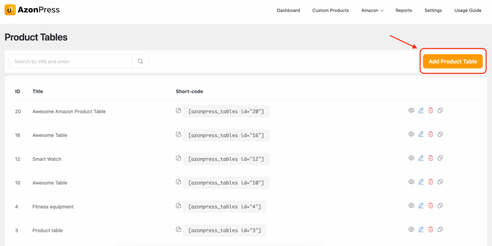Duplicate table ID 10 copy icon
492x246 pixels.
click(440, 182)
